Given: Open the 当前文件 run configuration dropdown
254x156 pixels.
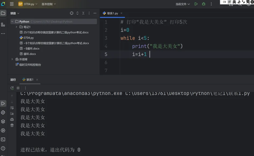Looking at the screenshot, I should point(183,4).
